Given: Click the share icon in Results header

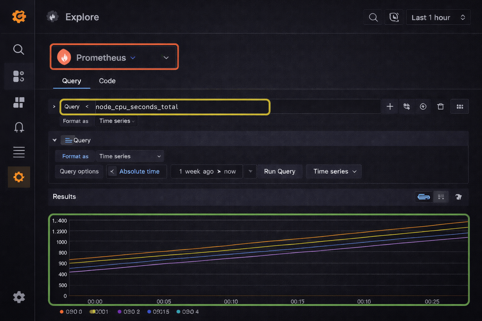Looking at the screenshot, I should coord(458,197).
